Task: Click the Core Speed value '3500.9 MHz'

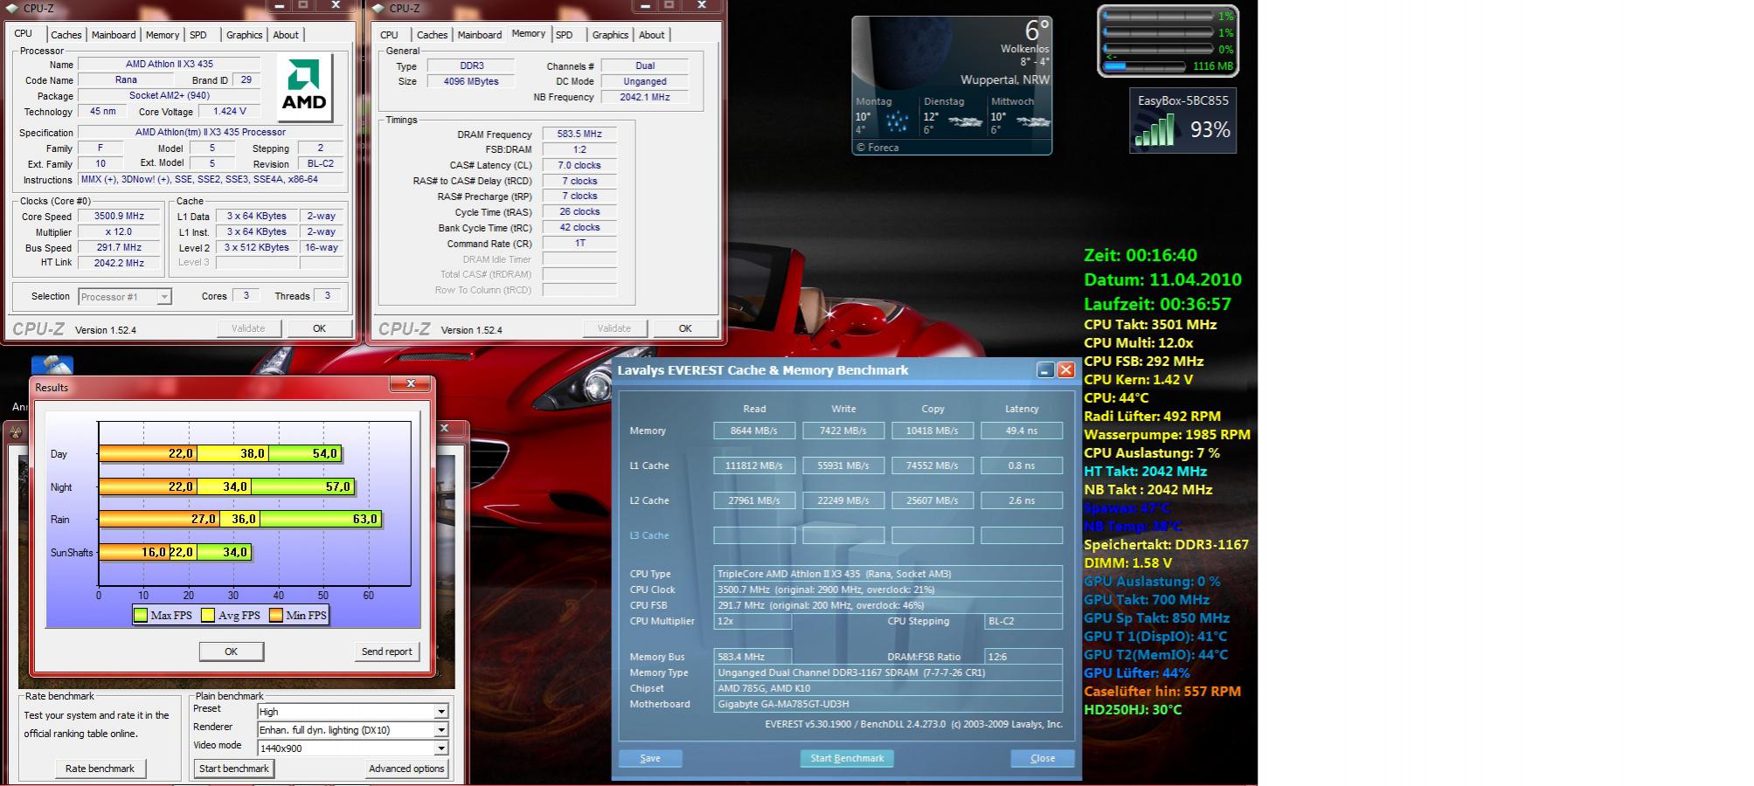Action: point(120,217)
